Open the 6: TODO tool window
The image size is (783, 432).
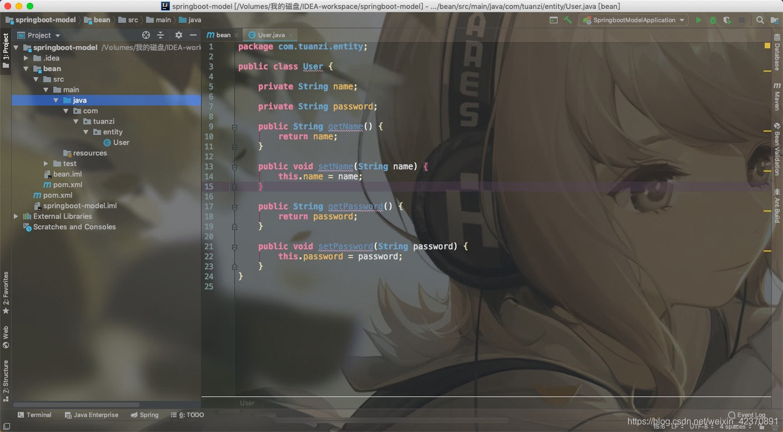(x=188, y=415)
